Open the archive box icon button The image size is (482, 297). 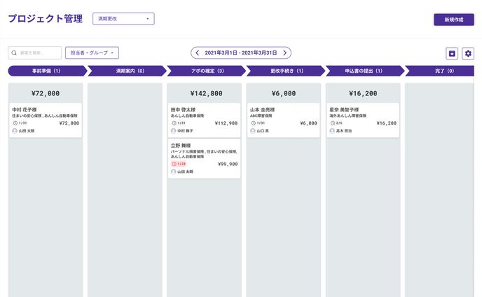(x=452, y=53)
